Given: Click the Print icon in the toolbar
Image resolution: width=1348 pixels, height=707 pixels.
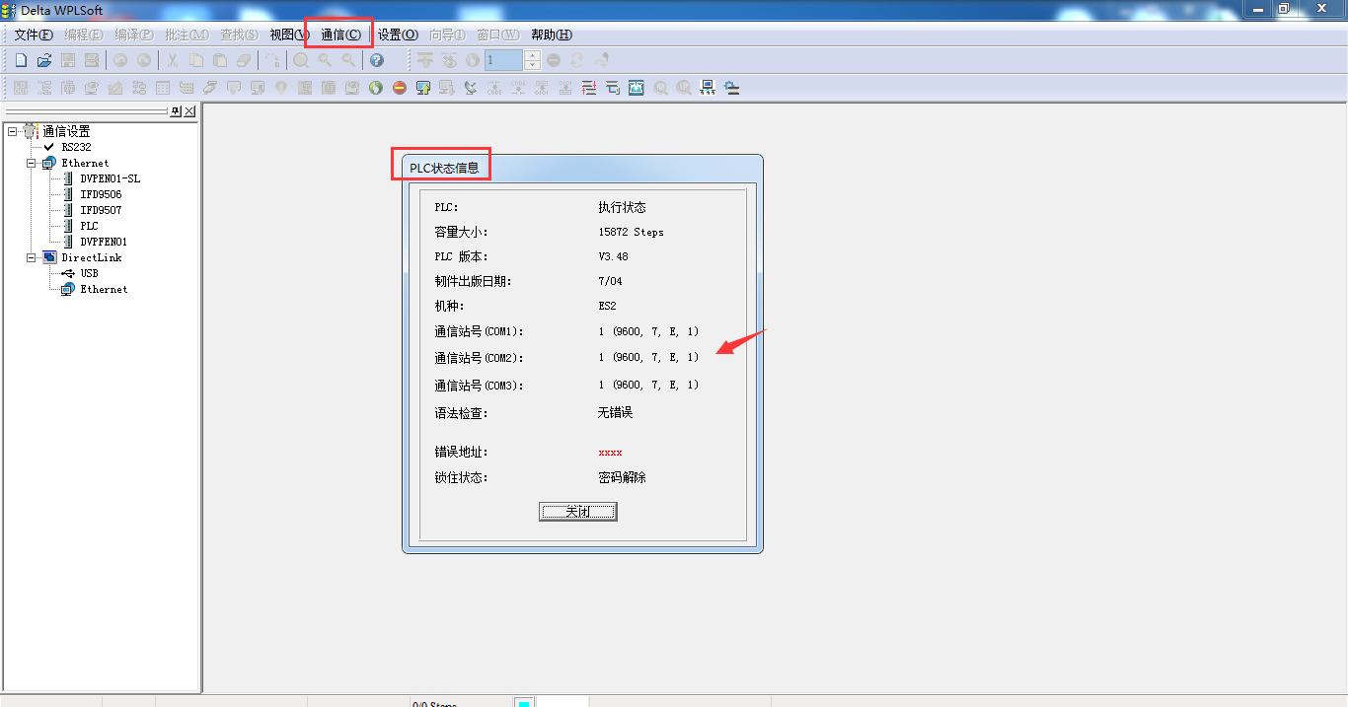Looking at the screenshot, I should tap(92, 60).
